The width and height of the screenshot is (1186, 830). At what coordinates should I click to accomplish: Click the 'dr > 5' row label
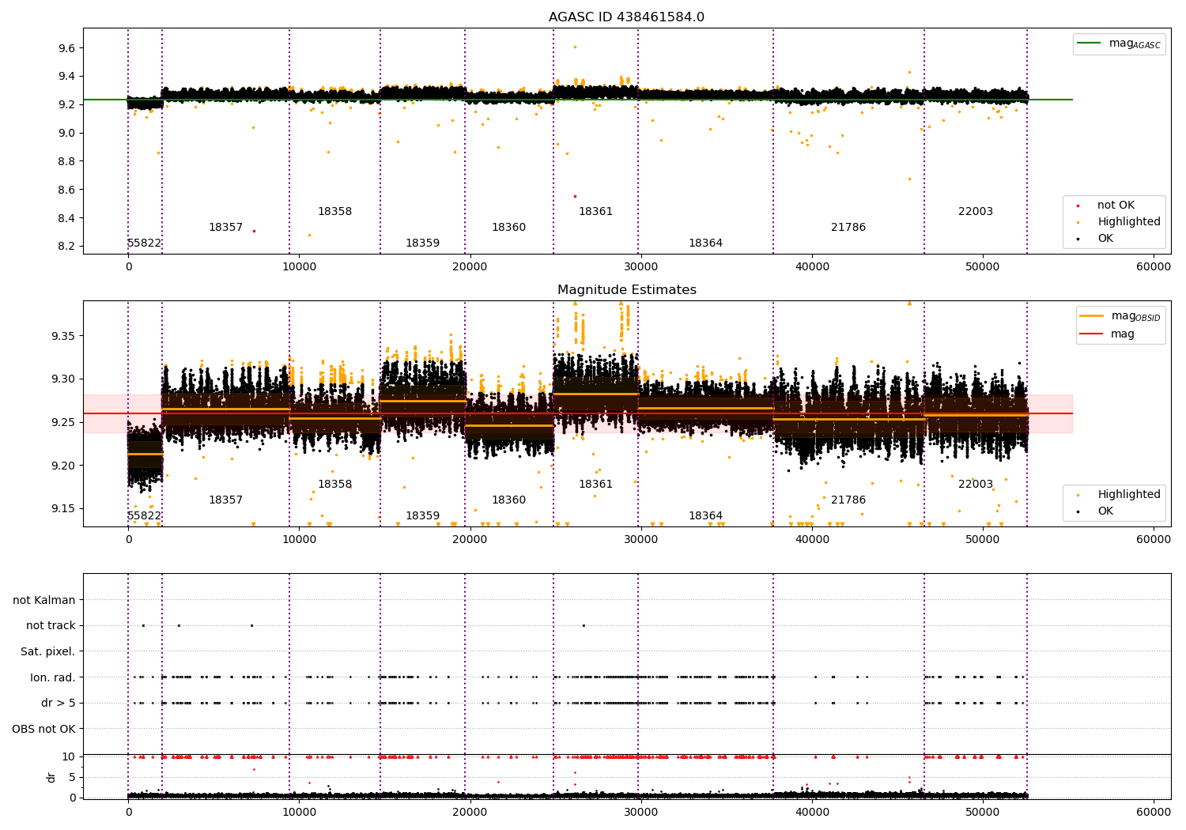point(59,704)
